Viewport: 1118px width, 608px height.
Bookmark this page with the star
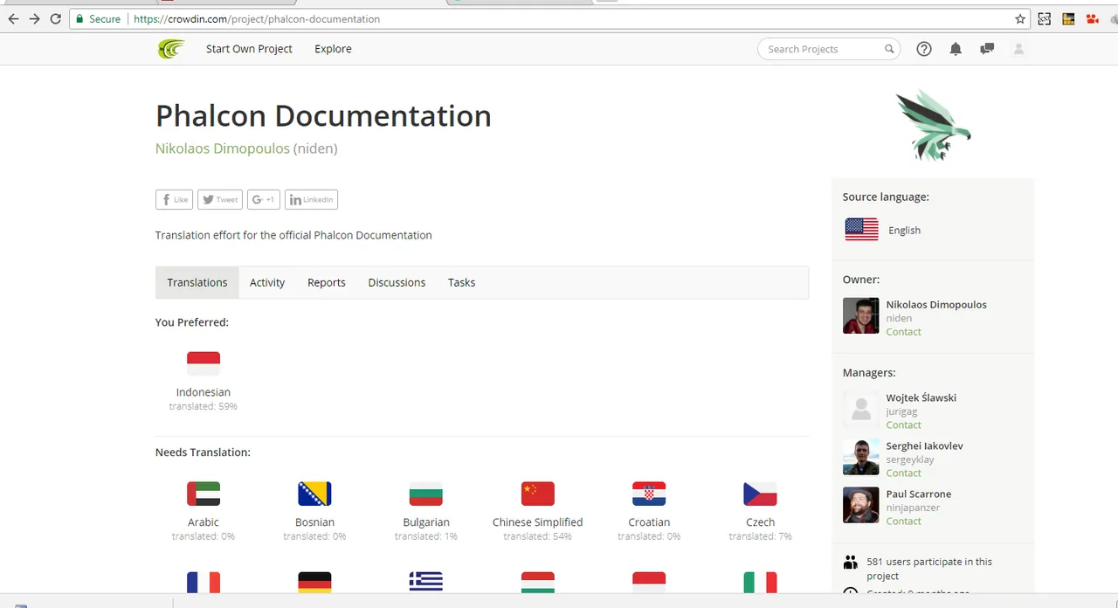pos(1020,18)
